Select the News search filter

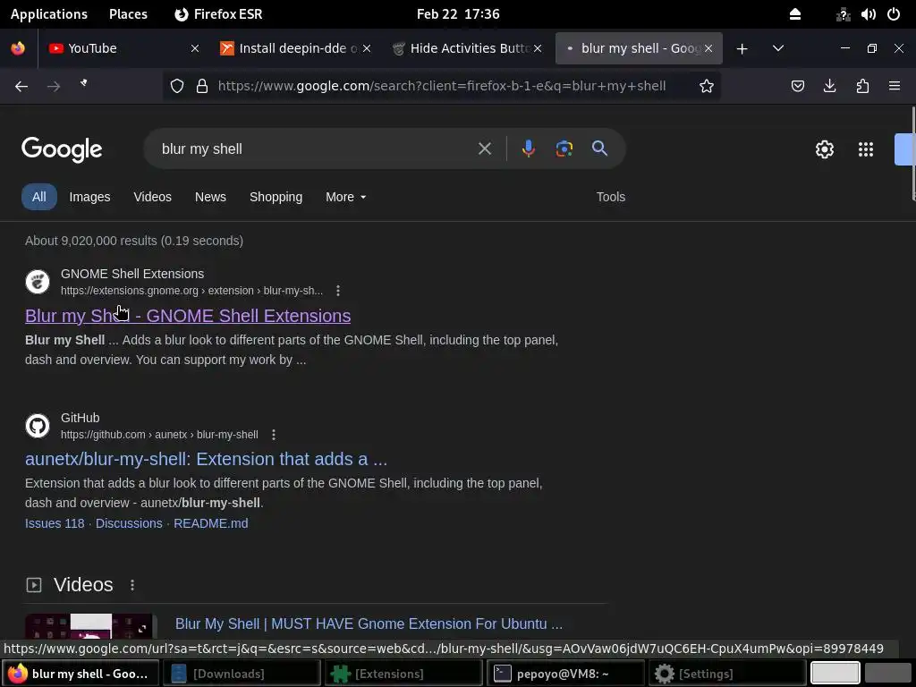(210, 197)
